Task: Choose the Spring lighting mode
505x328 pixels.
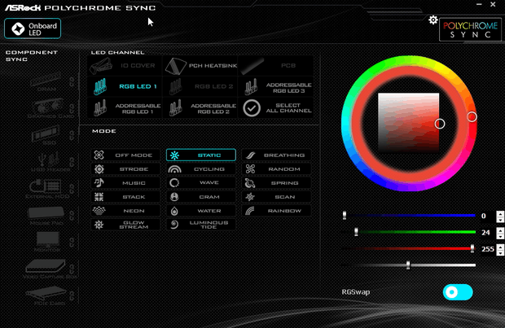Action: click(276, 183)
